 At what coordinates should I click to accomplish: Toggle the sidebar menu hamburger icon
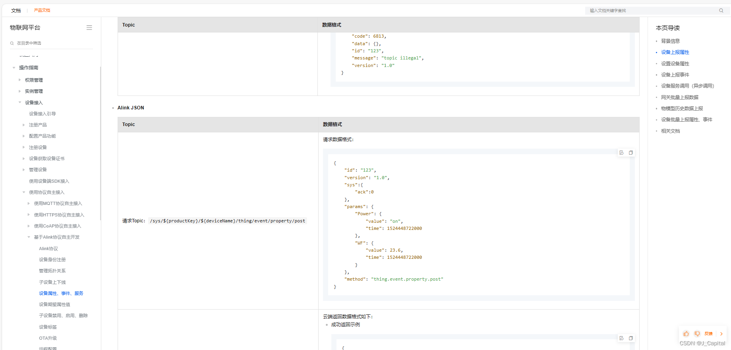point(89,28)
